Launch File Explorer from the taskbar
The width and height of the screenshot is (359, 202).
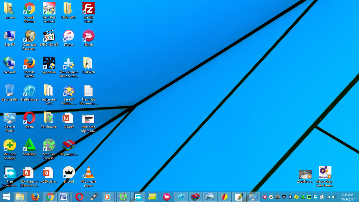pos(20,197)
